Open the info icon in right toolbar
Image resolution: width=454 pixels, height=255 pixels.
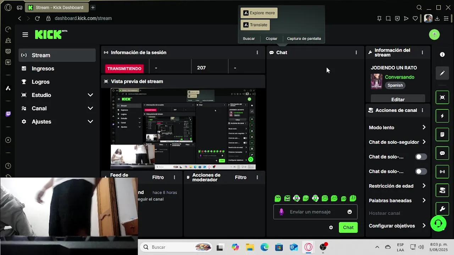(442, 55)
